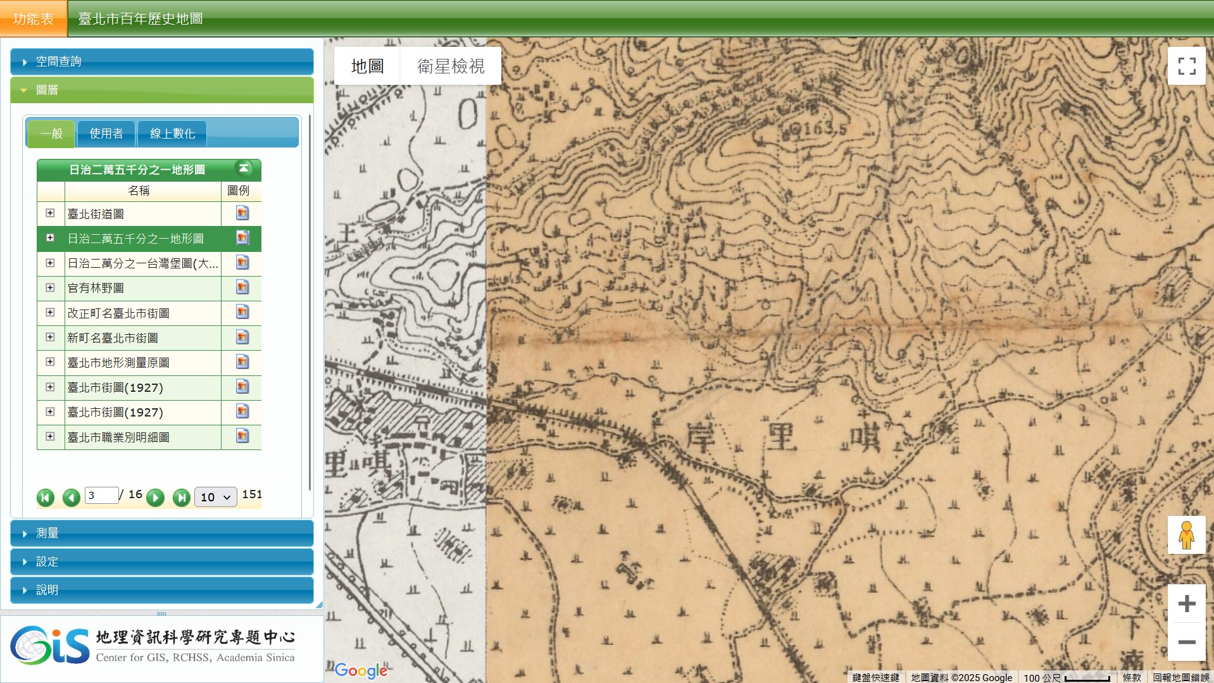Zoom in on the map
Image resolution: width=1214 pixels, height=683 pixels.
(x=1186, y=603)
